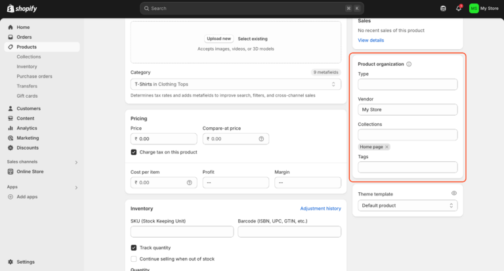Image resolution: width=504 pixels, height=271 pixels.
Task: Go to Collections under Products
Action: click(29, 57)
